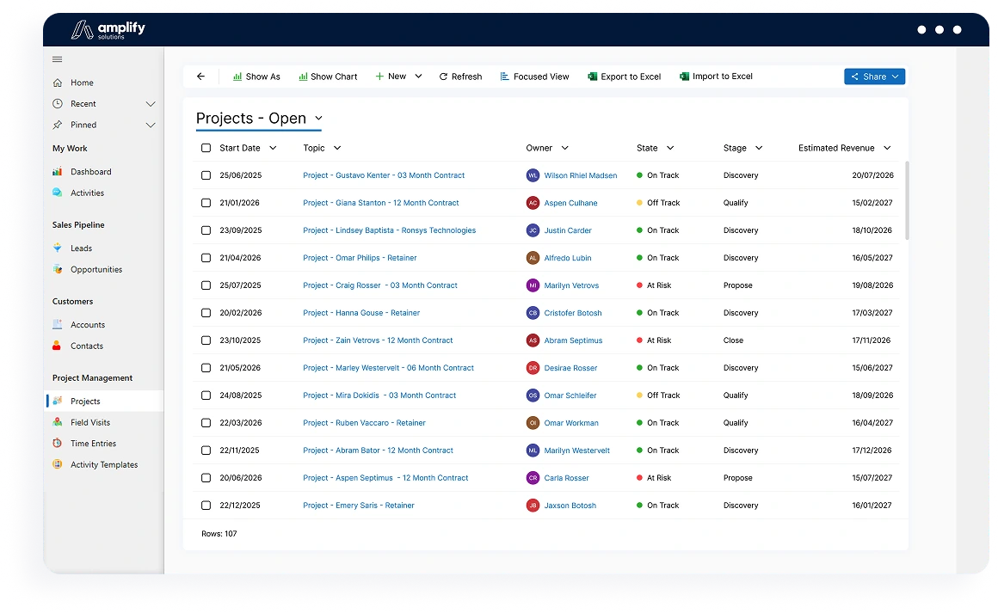
Task: Check the Gustavo Kenter project row
Action: coord(206,175)
